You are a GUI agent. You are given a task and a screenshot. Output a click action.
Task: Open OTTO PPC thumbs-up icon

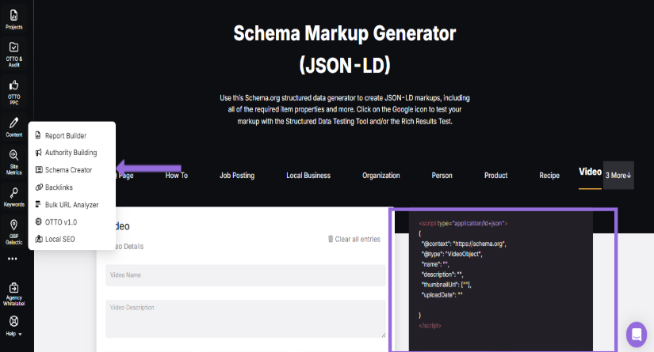(13, 89)
